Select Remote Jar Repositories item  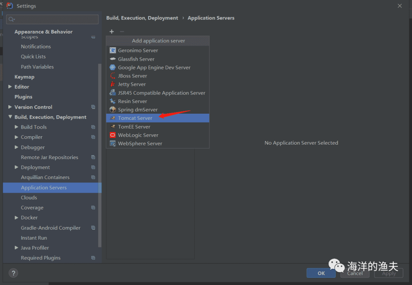tap(49, 157)
